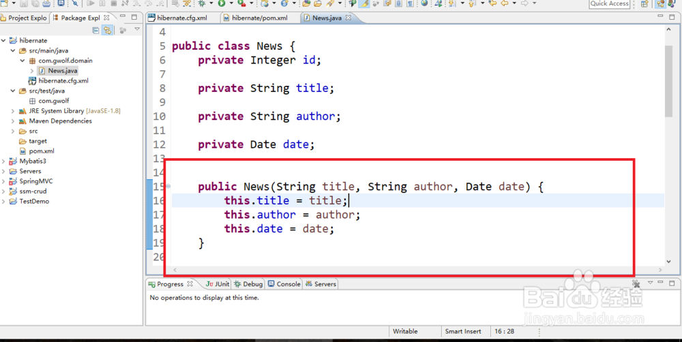The image size is (682, 342).
Task: Switch to the Debug view tab
Action: (x=248, y=284)
